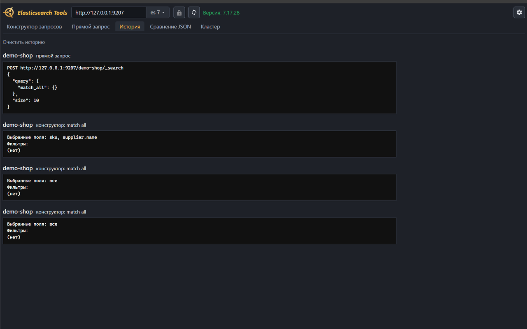Screen dimensions: 527x329
Task: Click the lock icon next to version selector
Action: click(179, 13)
